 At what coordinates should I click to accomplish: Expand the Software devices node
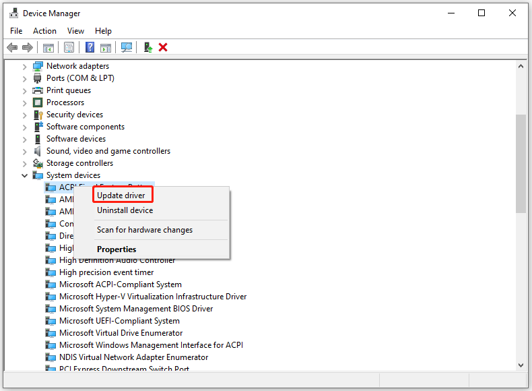24,140
